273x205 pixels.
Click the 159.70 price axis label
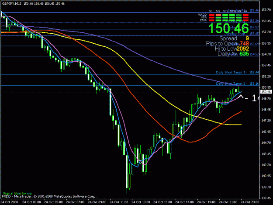click(x=266, y=10)
